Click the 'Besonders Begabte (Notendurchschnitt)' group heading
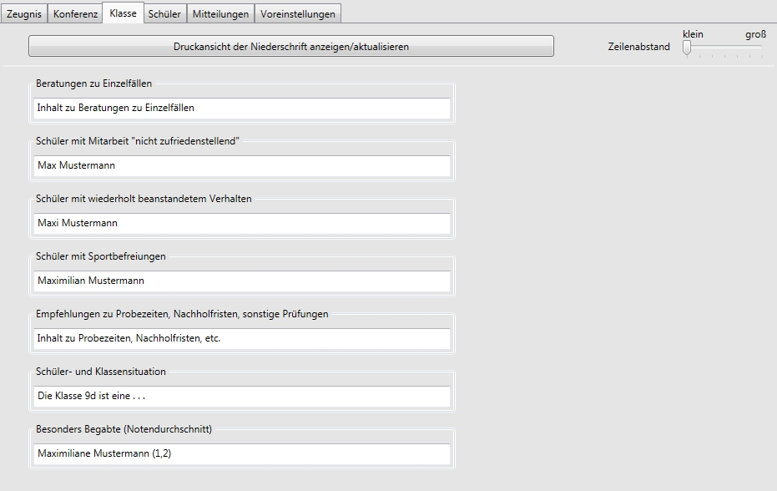Viewport: 777px width, 491px height. (x=124, y=429)
